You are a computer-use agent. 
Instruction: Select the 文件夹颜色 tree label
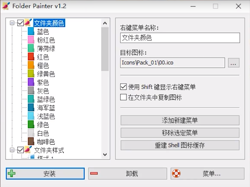(49, 23)
